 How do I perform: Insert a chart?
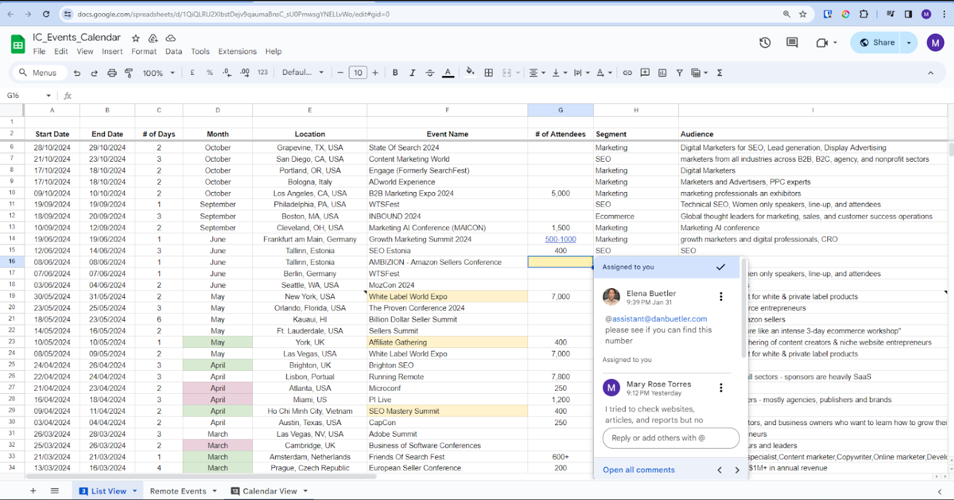coord(663,72)
